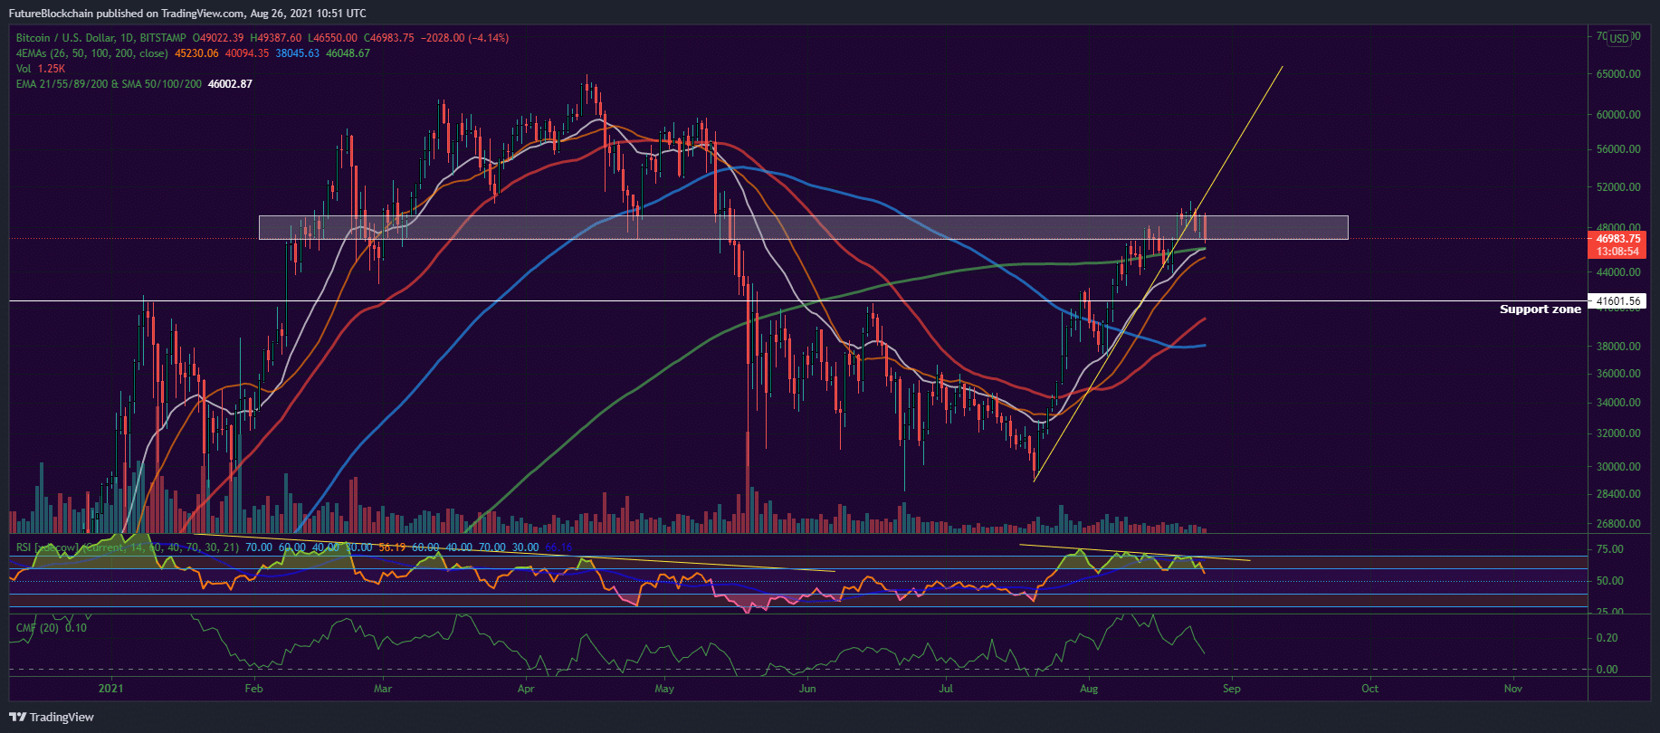Click the May label on time axis

click(x=664, y=689)
